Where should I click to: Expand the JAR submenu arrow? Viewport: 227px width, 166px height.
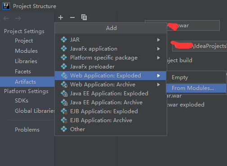[159, 40]
